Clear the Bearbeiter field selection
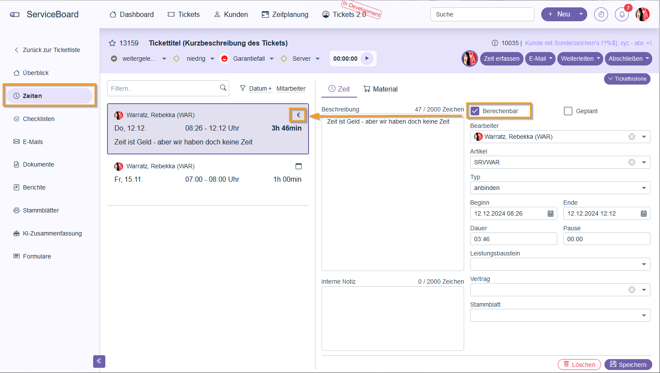This screenshot has width=660, height=373. (632, 137)
